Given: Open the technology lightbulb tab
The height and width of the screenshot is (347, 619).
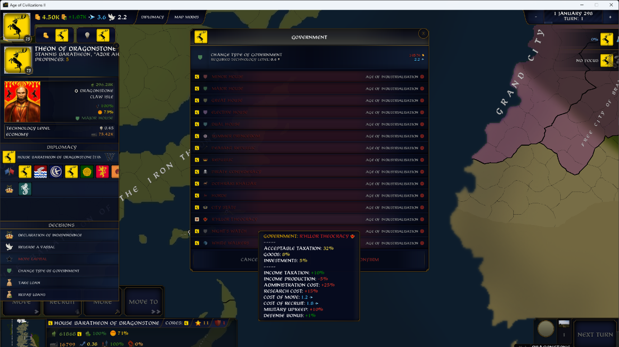Looking at the screenshot, I should [x=95, y=36].
